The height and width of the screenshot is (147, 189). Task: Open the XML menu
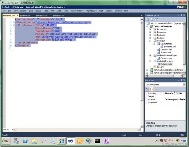(x=52, y=11)
